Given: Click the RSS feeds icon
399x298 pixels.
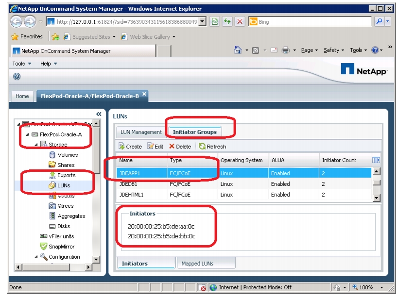Looking at the screenshot, I should click(256, 50).
